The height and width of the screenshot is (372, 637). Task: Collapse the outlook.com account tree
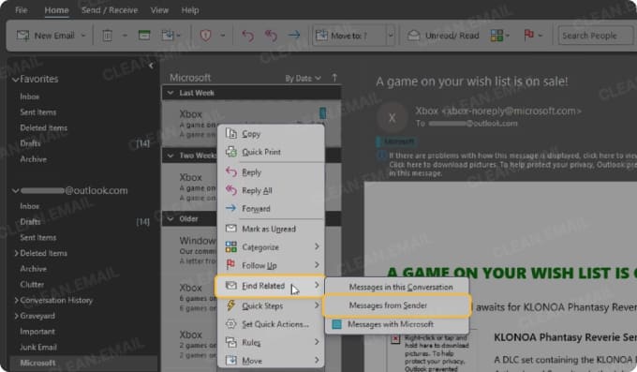tap(15, 190)
